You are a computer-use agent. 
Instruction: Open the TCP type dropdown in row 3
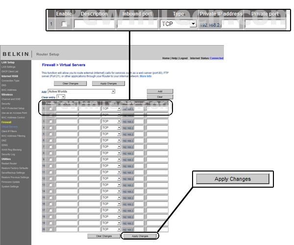[111, 122]
